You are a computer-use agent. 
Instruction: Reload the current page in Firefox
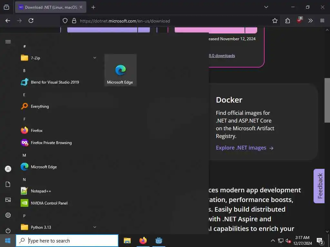[x=31, y=21]
